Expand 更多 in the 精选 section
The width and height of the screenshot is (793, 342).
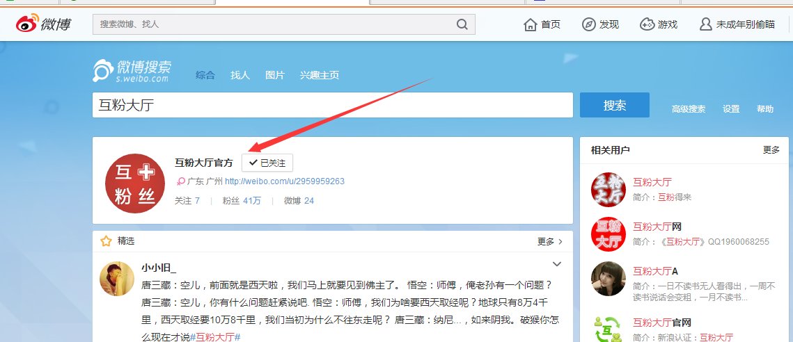coord(549,242)
